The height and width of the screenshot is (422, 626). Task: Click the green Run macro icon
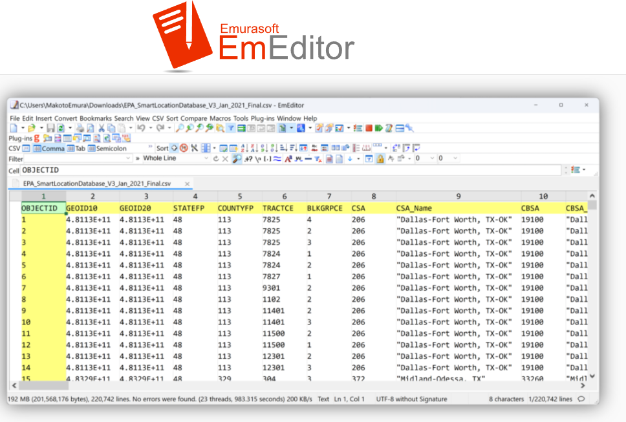click(x=379, y=128)
